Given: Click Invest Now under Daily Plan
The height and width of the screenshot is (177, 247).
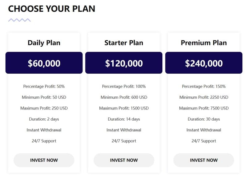Looking at the screenshot, I should point(44,160).
